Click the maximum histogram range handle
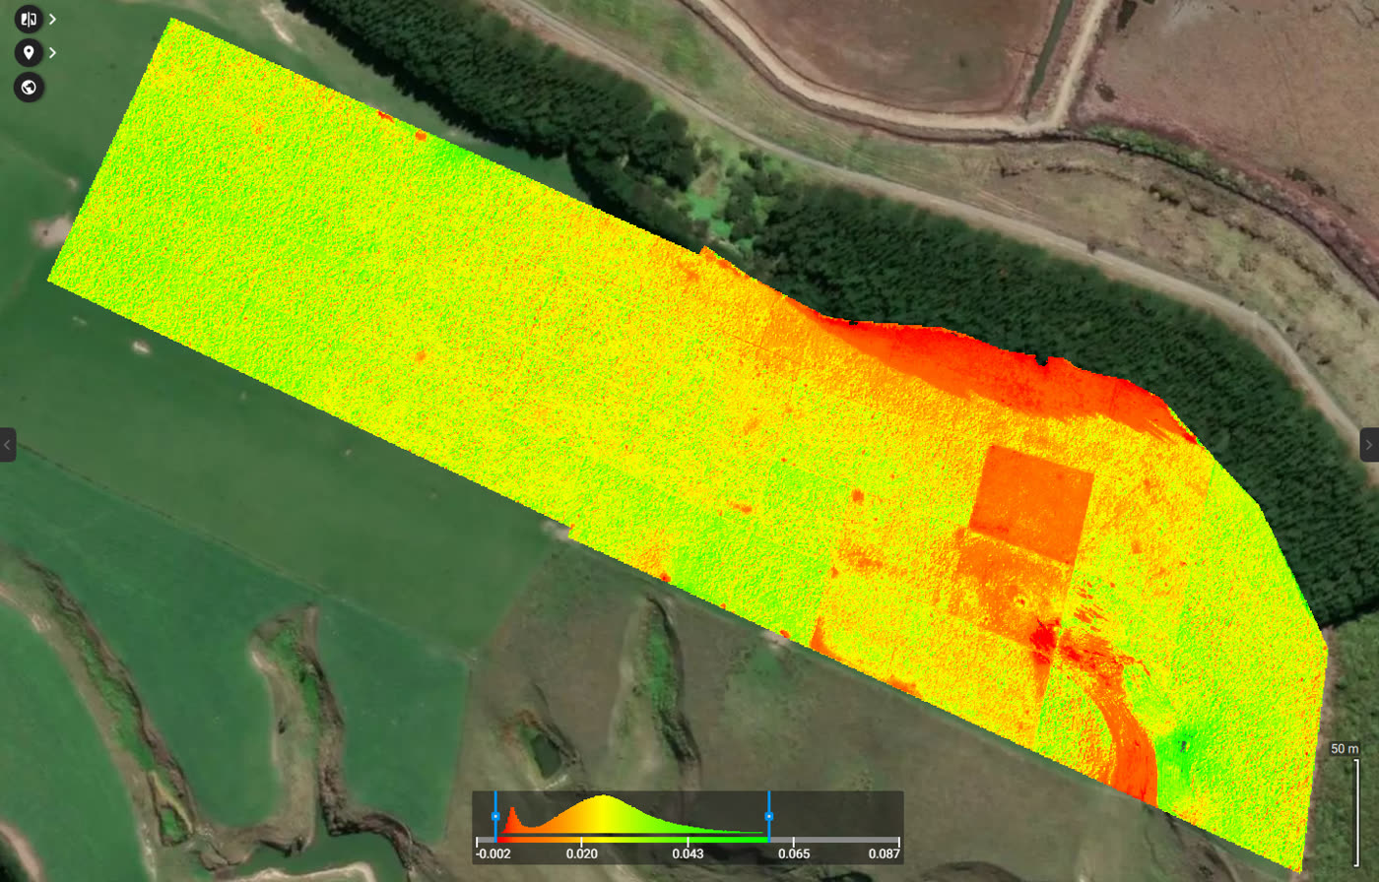Screen dimensions: 1379x882 [x=769, y=816]
